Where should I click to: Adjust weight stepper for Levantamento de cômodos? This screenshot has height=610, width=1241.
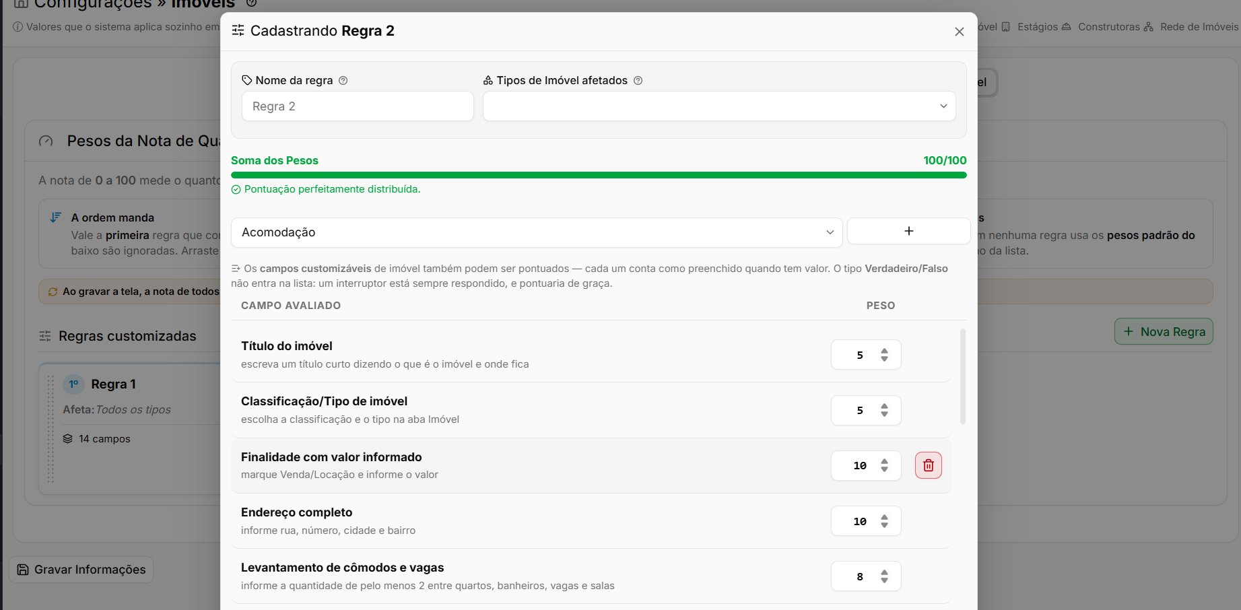[x=884, y=576]
